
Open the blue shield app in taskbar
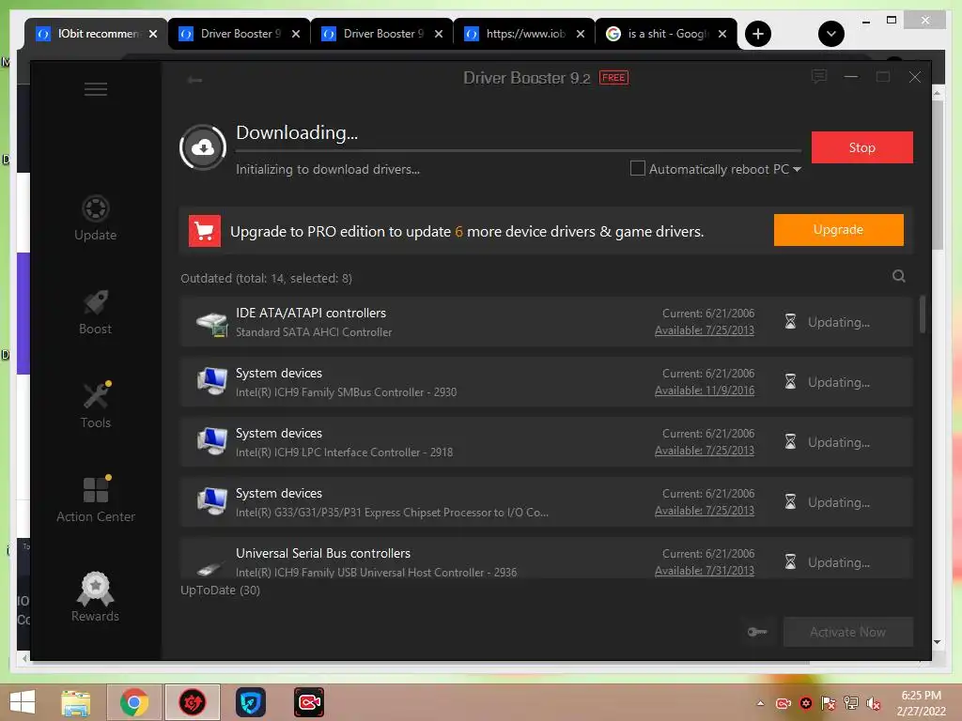251,702
